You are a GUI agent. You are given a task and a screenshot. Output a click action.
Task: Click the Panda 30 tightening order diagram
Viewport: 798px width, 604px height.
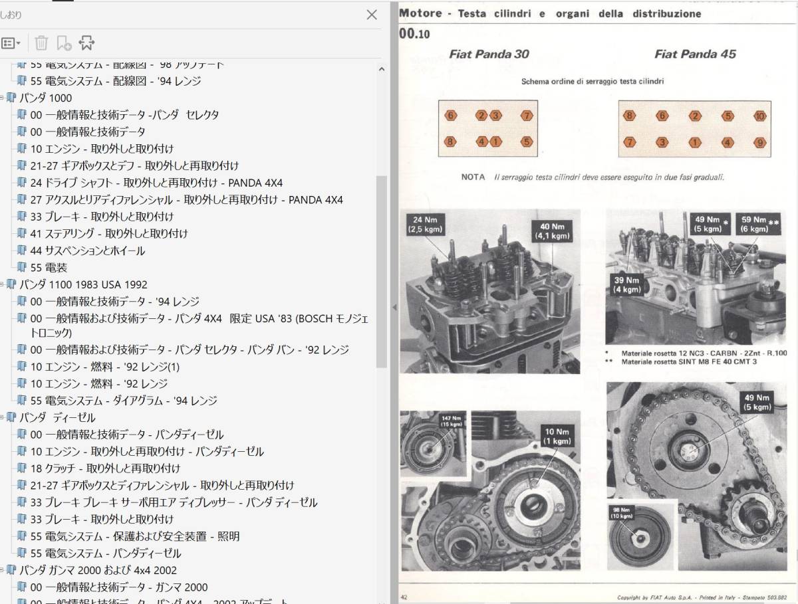point(488,128)
